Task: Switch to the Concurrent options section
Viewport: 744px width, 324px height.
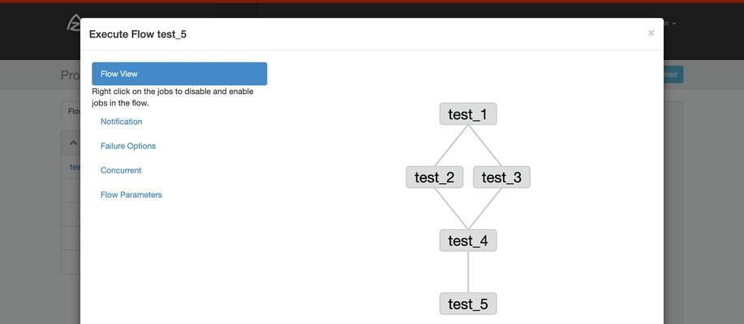Action: 121,171
